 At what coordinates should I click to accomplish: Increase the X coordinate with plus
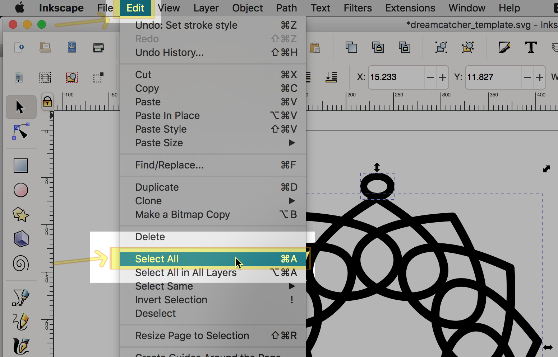coord(443,77)
